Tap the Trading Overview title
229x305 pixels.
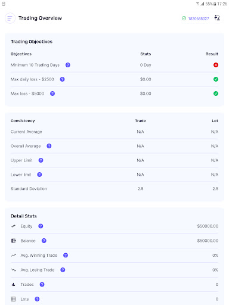click(40, 18)
